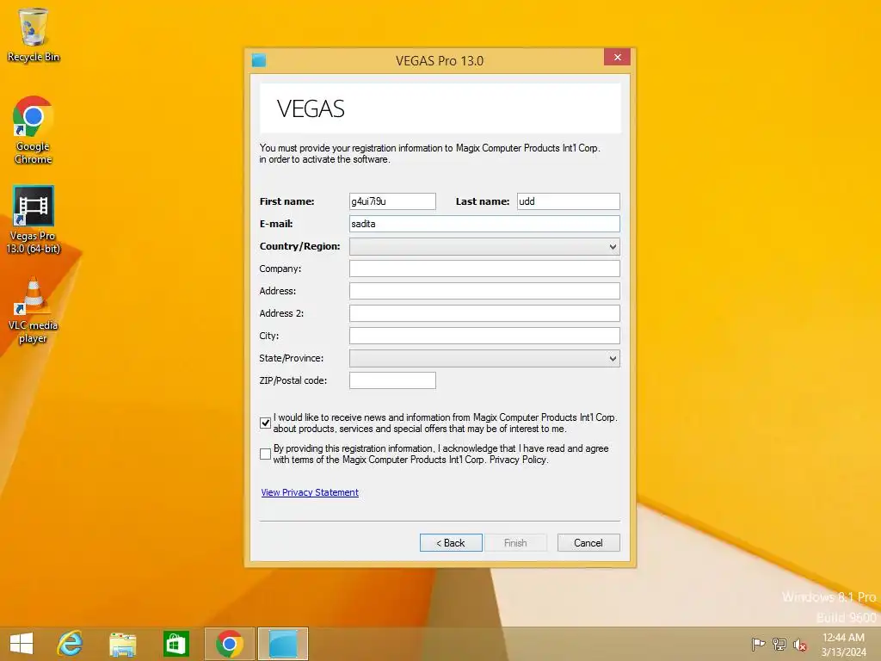Click the City input field

tap(484, 336)
